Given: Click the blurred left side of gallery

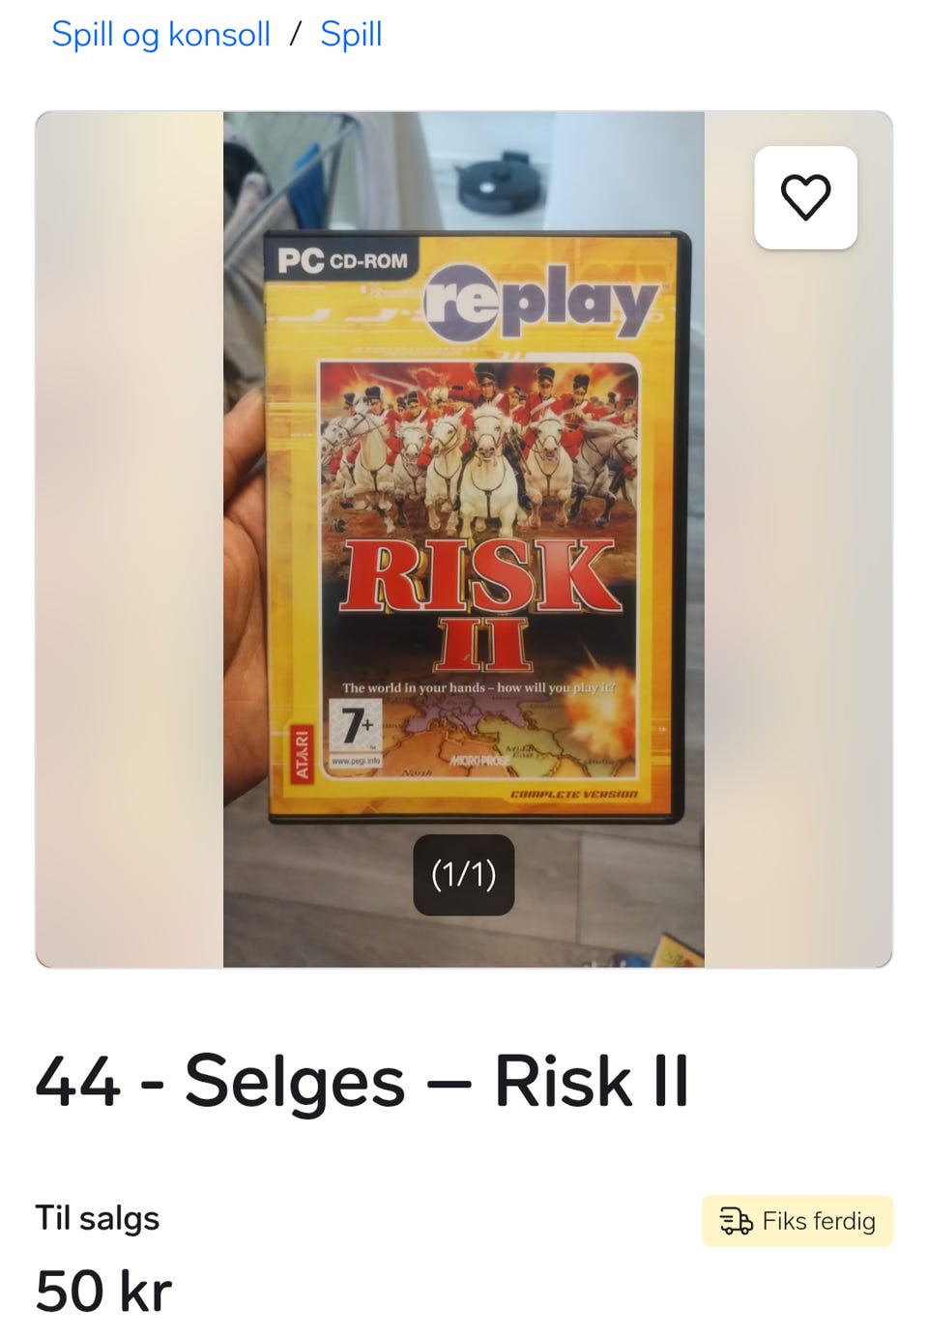Looking at the screenshot, I should point(130,539).
